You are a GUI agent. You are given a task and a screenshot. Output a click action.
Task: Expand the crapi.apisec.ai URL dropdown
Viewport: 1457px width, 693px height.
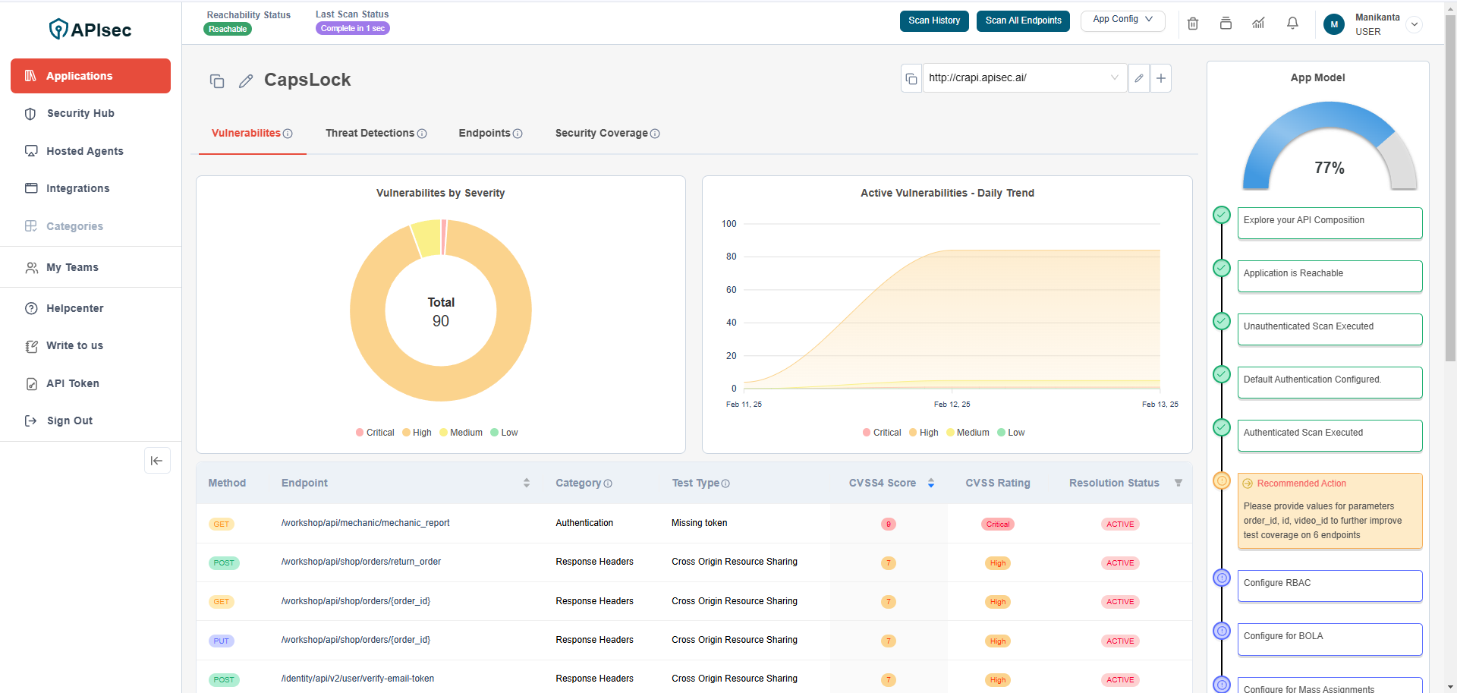(x=1114, y=77)
